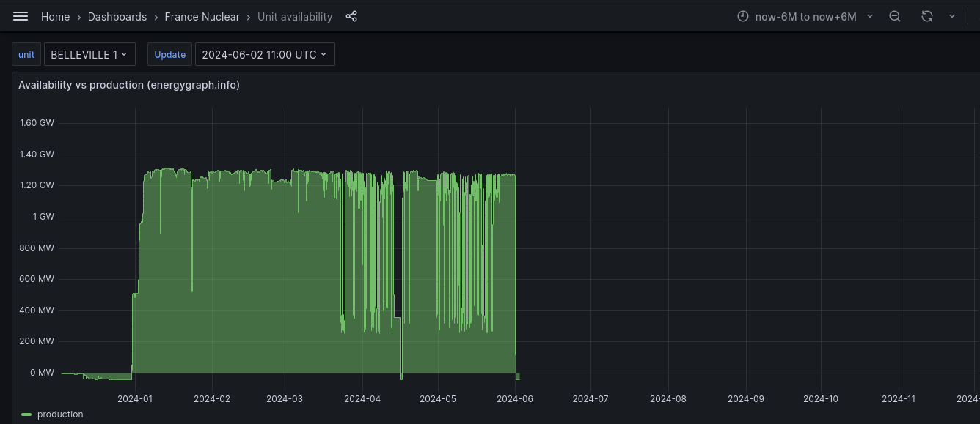
Task: Click the green production legend color swatch
Action: point(26,414)
